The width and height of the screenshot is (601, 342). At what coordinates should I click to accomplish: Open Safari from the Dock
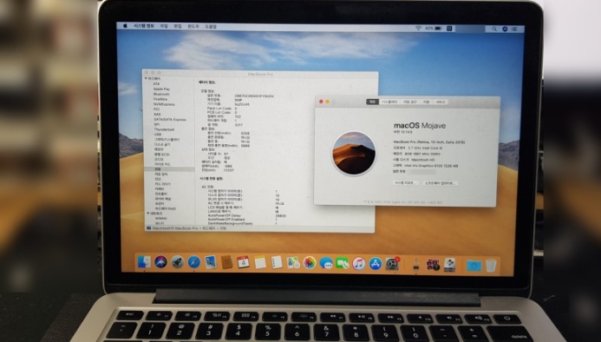pos(194,262)
